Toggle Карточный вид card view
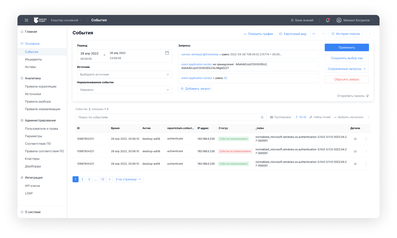 click(x=293, y=34)
